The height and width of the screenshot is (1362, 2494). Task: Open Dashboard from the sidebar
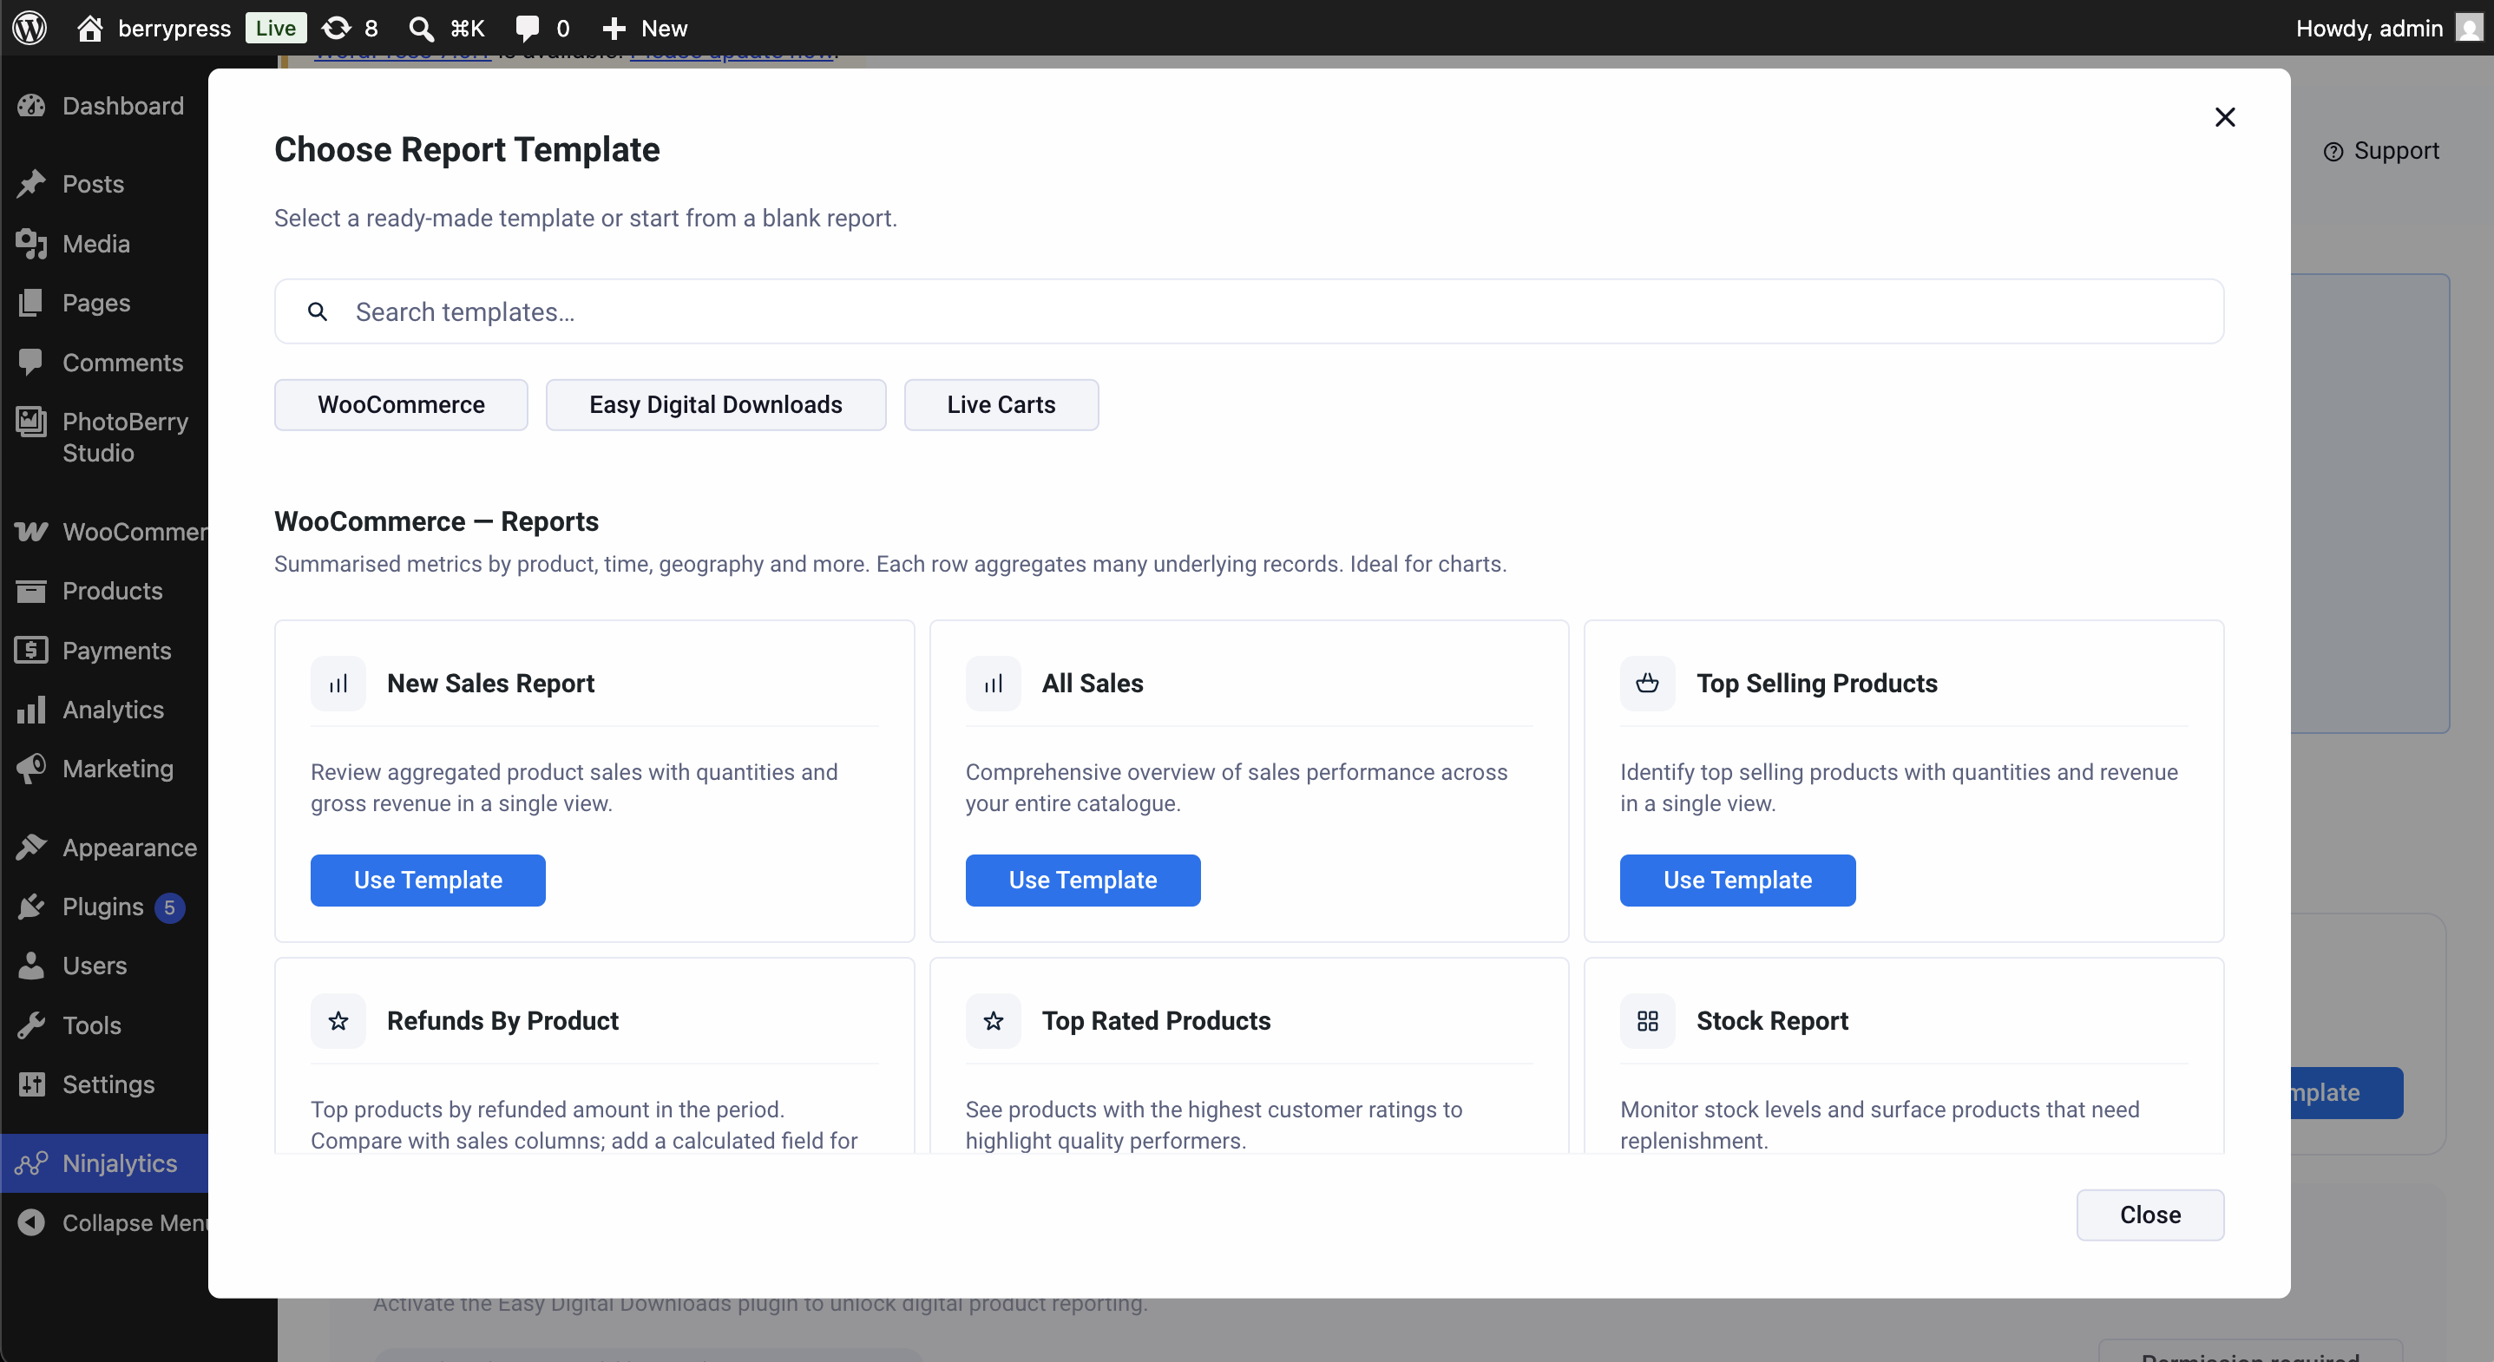tap(104, 106)
